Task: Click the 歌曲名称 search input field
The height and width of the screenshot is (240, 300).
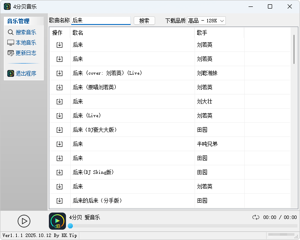Action: [x=101, y=21]
